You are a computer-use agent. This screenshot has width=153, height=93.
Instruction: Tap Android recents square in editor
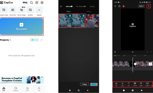point(124,90)
